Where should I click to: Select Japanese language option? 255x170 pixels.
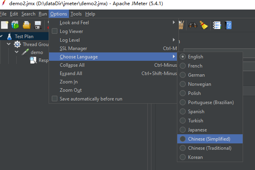[x=210, y=130]
